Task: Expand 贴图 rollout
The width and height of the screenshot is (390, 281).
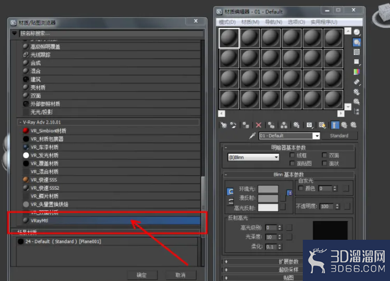Action: (x=226, y=278)
